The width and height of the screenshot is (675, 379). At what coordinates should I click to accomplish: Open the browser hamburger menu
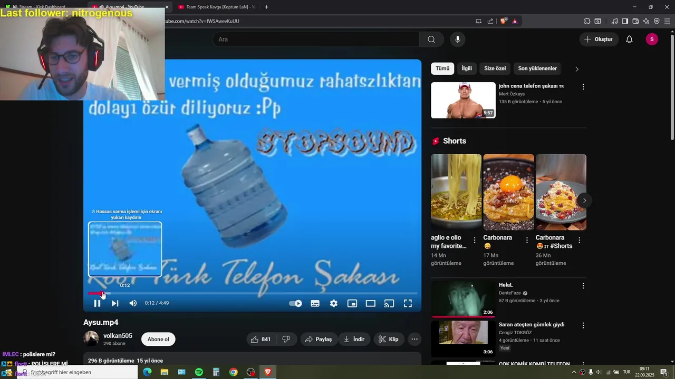667,21
